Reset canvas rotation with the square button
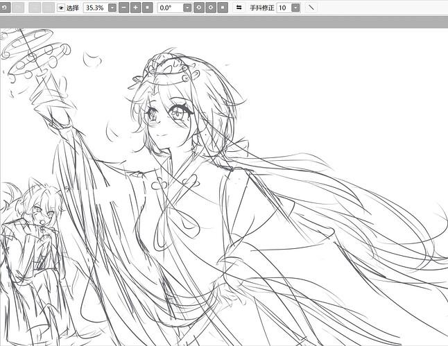Screen dimensions: 448x346 tap(223, 8)
